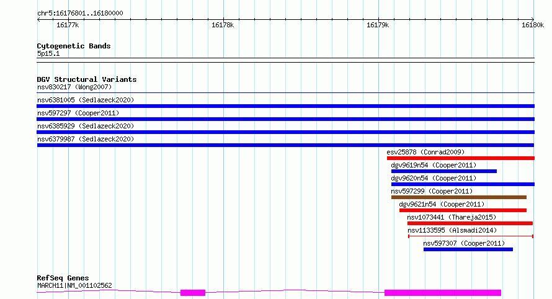Select the small magenta MARCH11 exon block
Viewport: 552px width, 299px height.
pos(193,293)
